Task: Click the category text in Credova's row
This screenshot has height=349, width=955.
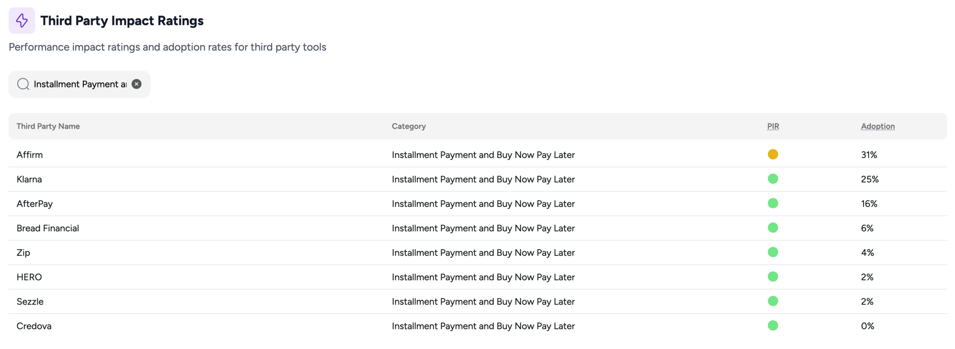Action: click(483, 326)
